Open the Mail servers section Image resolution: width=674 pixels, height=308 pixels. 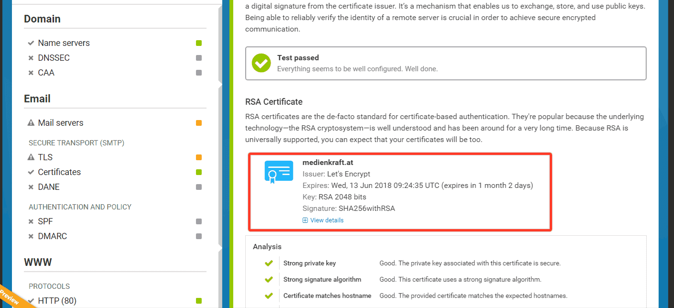(60, 123)
